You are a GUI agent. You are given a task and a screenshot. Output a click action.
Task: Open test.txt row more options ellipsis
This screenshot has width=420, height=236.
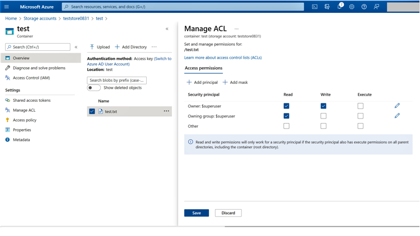pyautogui.click(x=166, y=111)
